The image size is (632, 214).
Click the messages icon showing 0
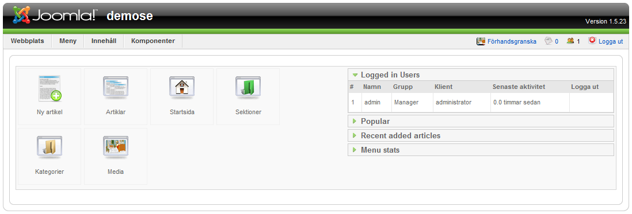(548, 41)
